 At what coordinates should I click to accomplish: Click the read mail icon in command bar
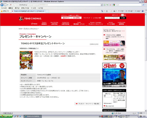point(111,11)
